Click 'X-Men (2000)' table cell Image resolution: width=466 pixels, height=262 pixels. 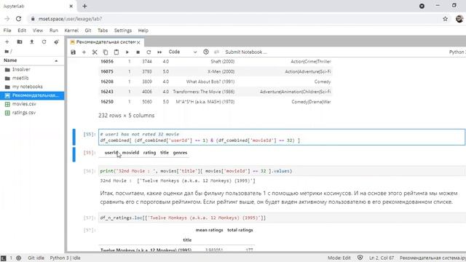[221, 71]
